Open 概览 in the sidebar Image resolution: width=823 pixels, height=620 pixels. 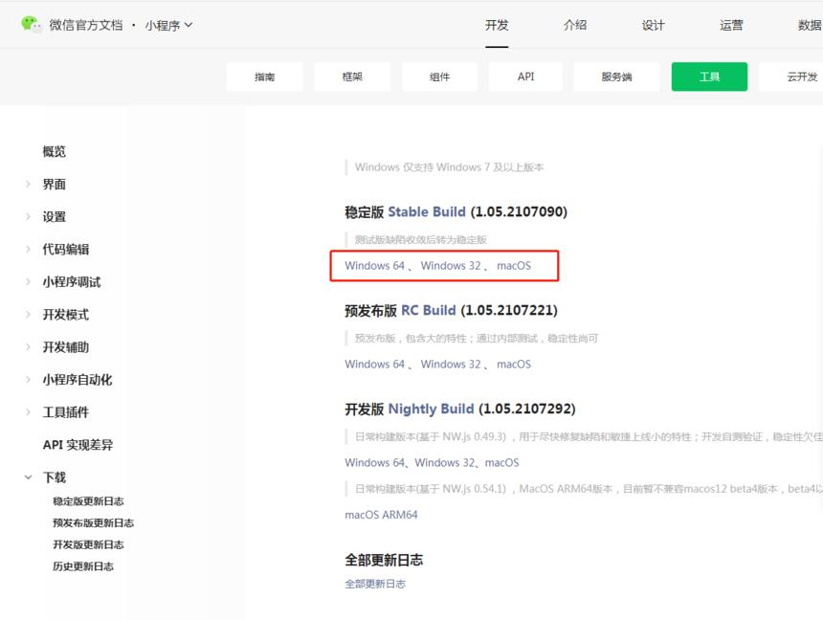click(54, 151)
